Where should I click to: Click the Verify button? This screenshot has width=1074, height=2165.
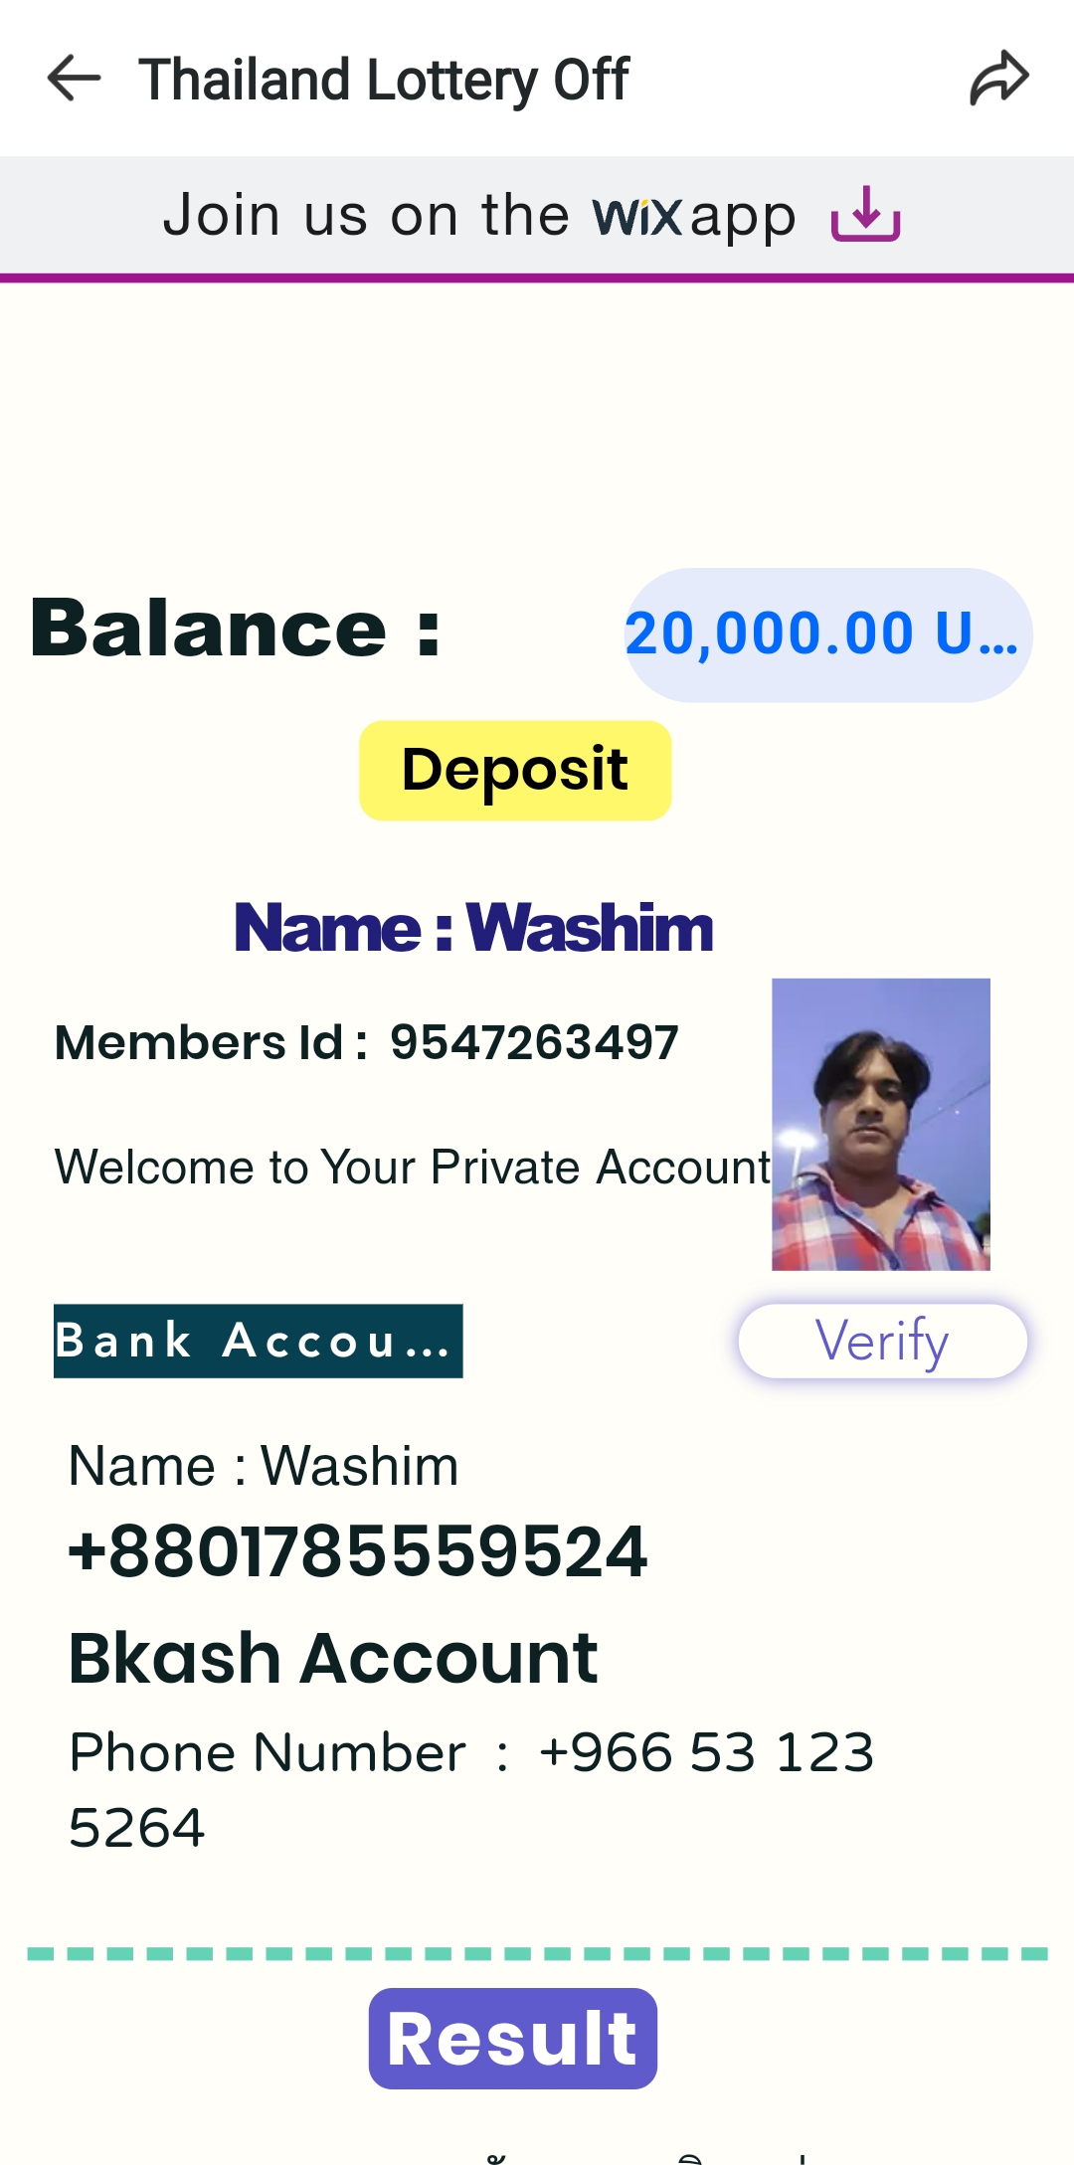click(883, 1341)
